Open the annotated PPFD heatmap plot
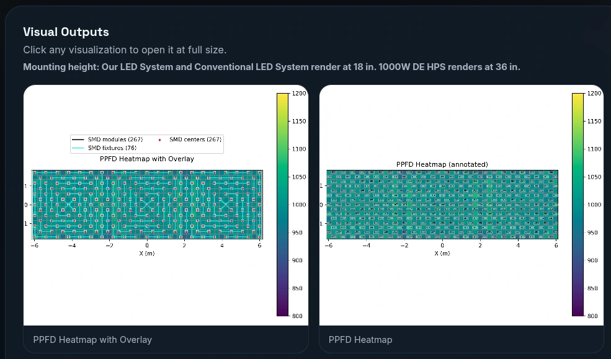Viewport: 611px width, 359px height. (442, 204)
